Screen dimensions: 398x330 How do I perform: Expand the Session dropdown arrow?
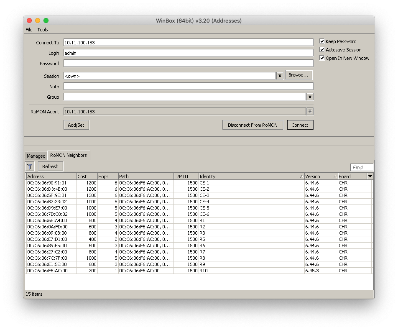pos(280,76)
